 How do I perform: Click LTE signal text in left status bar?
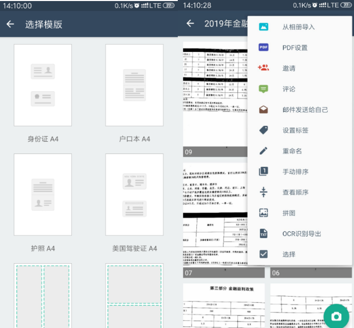pyautogui.click(x=155, y=6)
